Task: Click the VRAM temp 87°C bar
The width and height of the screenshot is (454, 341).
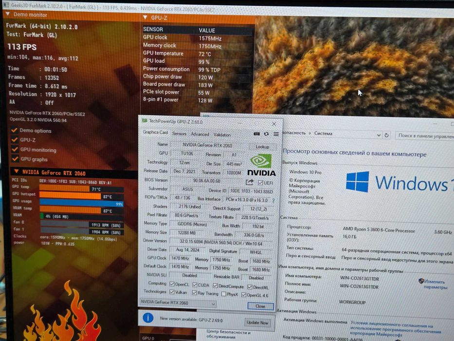Action: [82, 210]
